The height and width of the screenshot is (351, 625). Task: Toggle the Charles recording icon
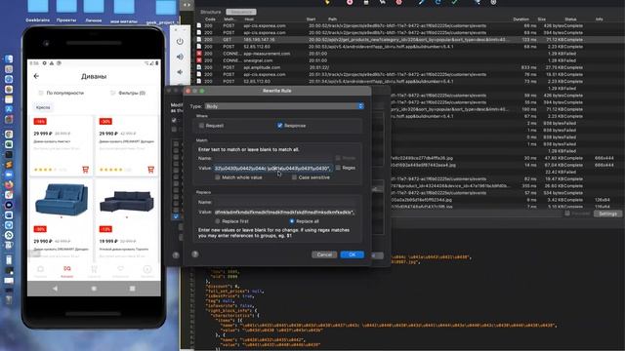pos(350,2)
